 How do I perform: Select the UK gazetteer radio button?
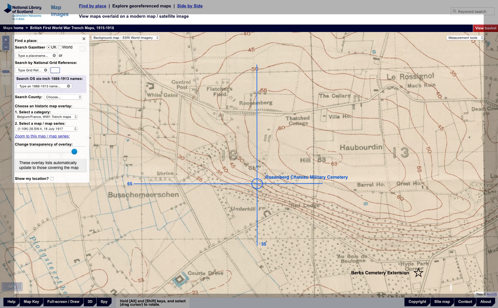click(49, 47)
